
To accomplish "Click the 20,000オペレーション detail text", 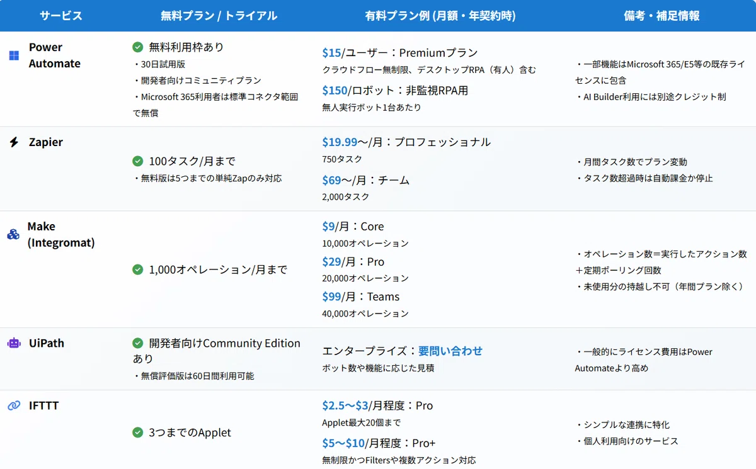I will 365,278.
